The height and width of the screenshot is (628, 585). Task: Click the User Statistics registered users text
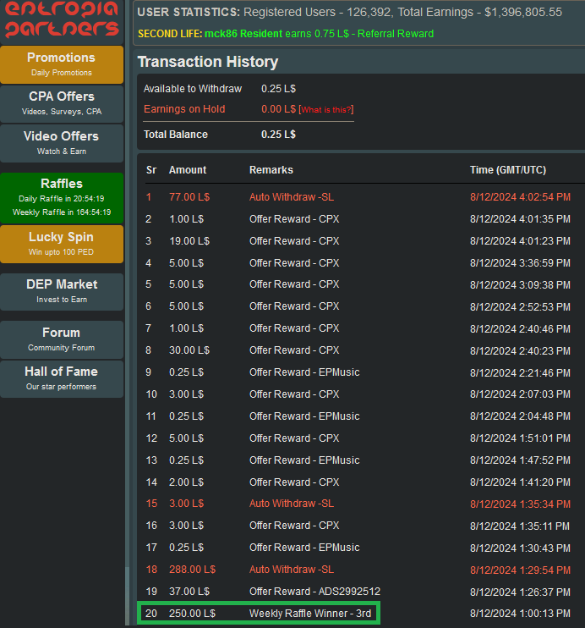(318, 13)
